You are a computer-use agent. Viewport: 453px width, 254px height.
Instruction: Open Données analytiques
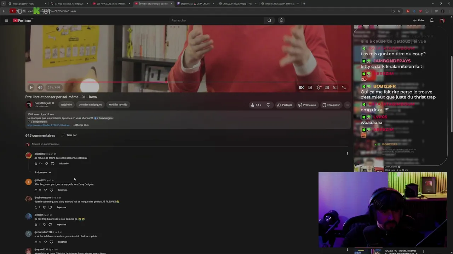[x=90, y=105]
